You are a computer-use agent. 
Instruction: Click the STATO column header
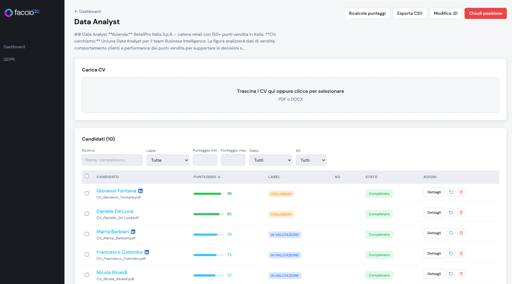371,177
